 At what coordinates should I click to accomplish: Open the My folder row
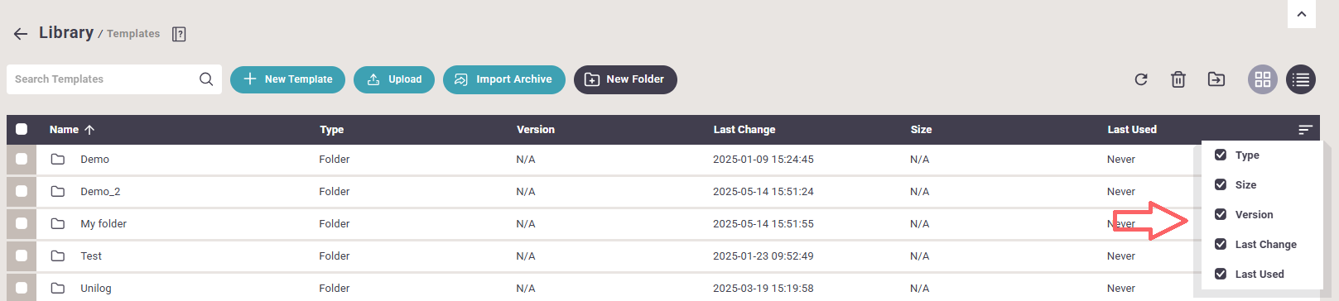point(104,224)
